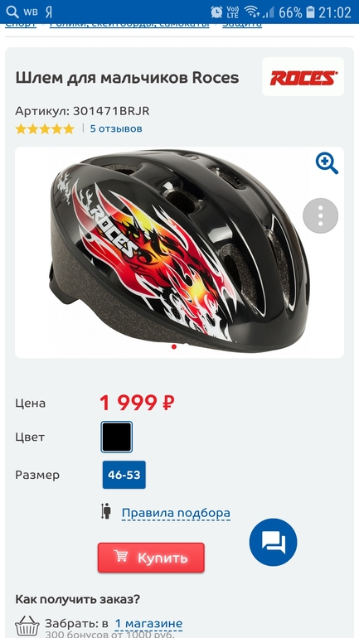This screenshot has height=638, width=359.
Task: Open the Защита breadcrumb link
Action: [x=242, y=23]
